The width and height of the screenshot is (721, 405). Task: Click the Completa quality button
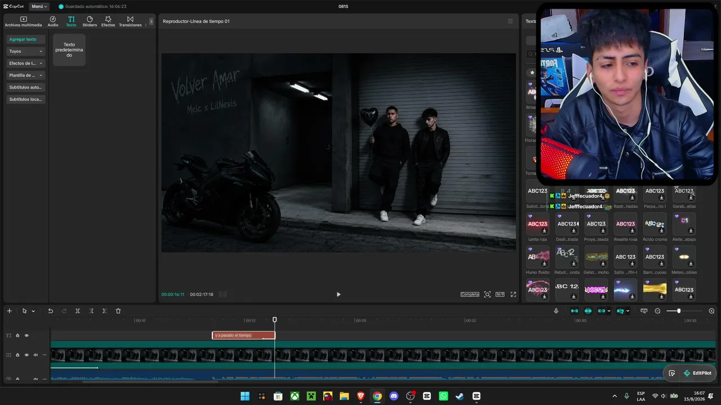tap(470, 294)
